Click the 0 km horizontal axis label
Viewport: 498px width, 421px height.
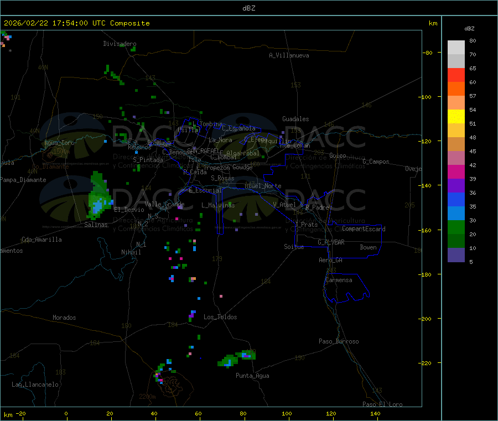coord(66,413)
